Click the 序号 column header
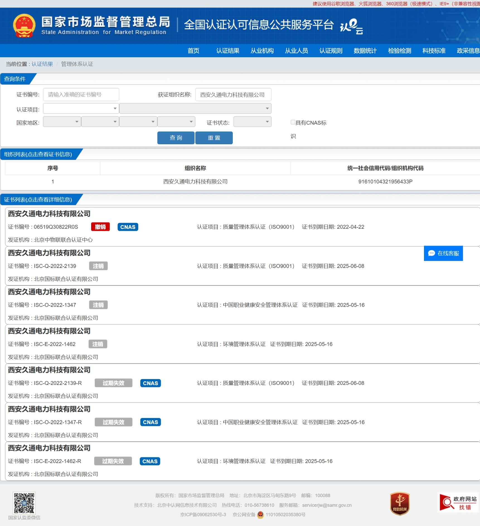This screenshot has height=526, width=480. click(x=53, y=168)
